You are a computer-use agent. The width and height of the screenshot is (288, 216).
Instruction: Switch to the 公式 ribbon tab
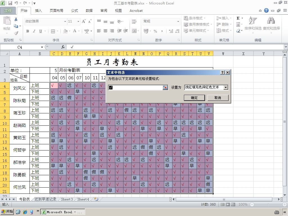point(75,11)
